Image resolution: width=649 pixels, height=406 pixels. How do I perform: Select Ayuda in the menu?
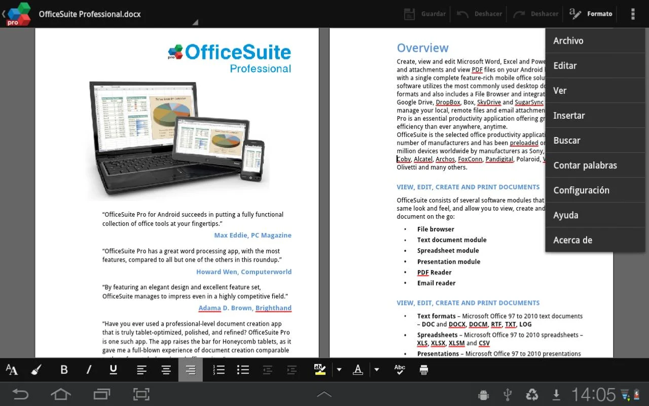[x=595, y=215]
